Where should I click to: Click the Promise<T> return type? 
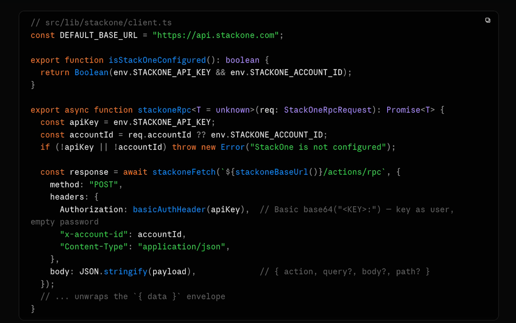pos(410,110)
